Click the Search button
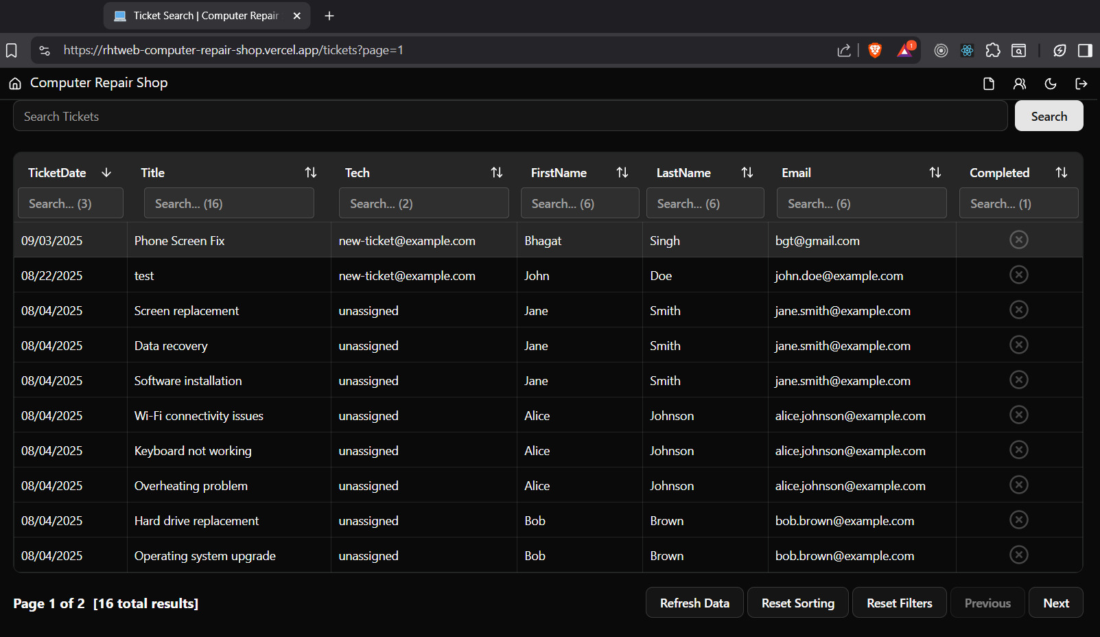 (1049, 116)
